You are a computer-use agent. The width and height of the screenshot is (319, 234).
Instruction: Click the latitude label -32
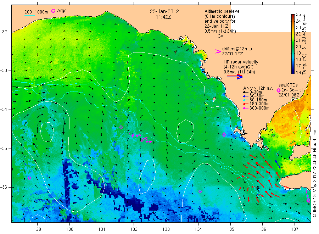(x=4, y=32)
